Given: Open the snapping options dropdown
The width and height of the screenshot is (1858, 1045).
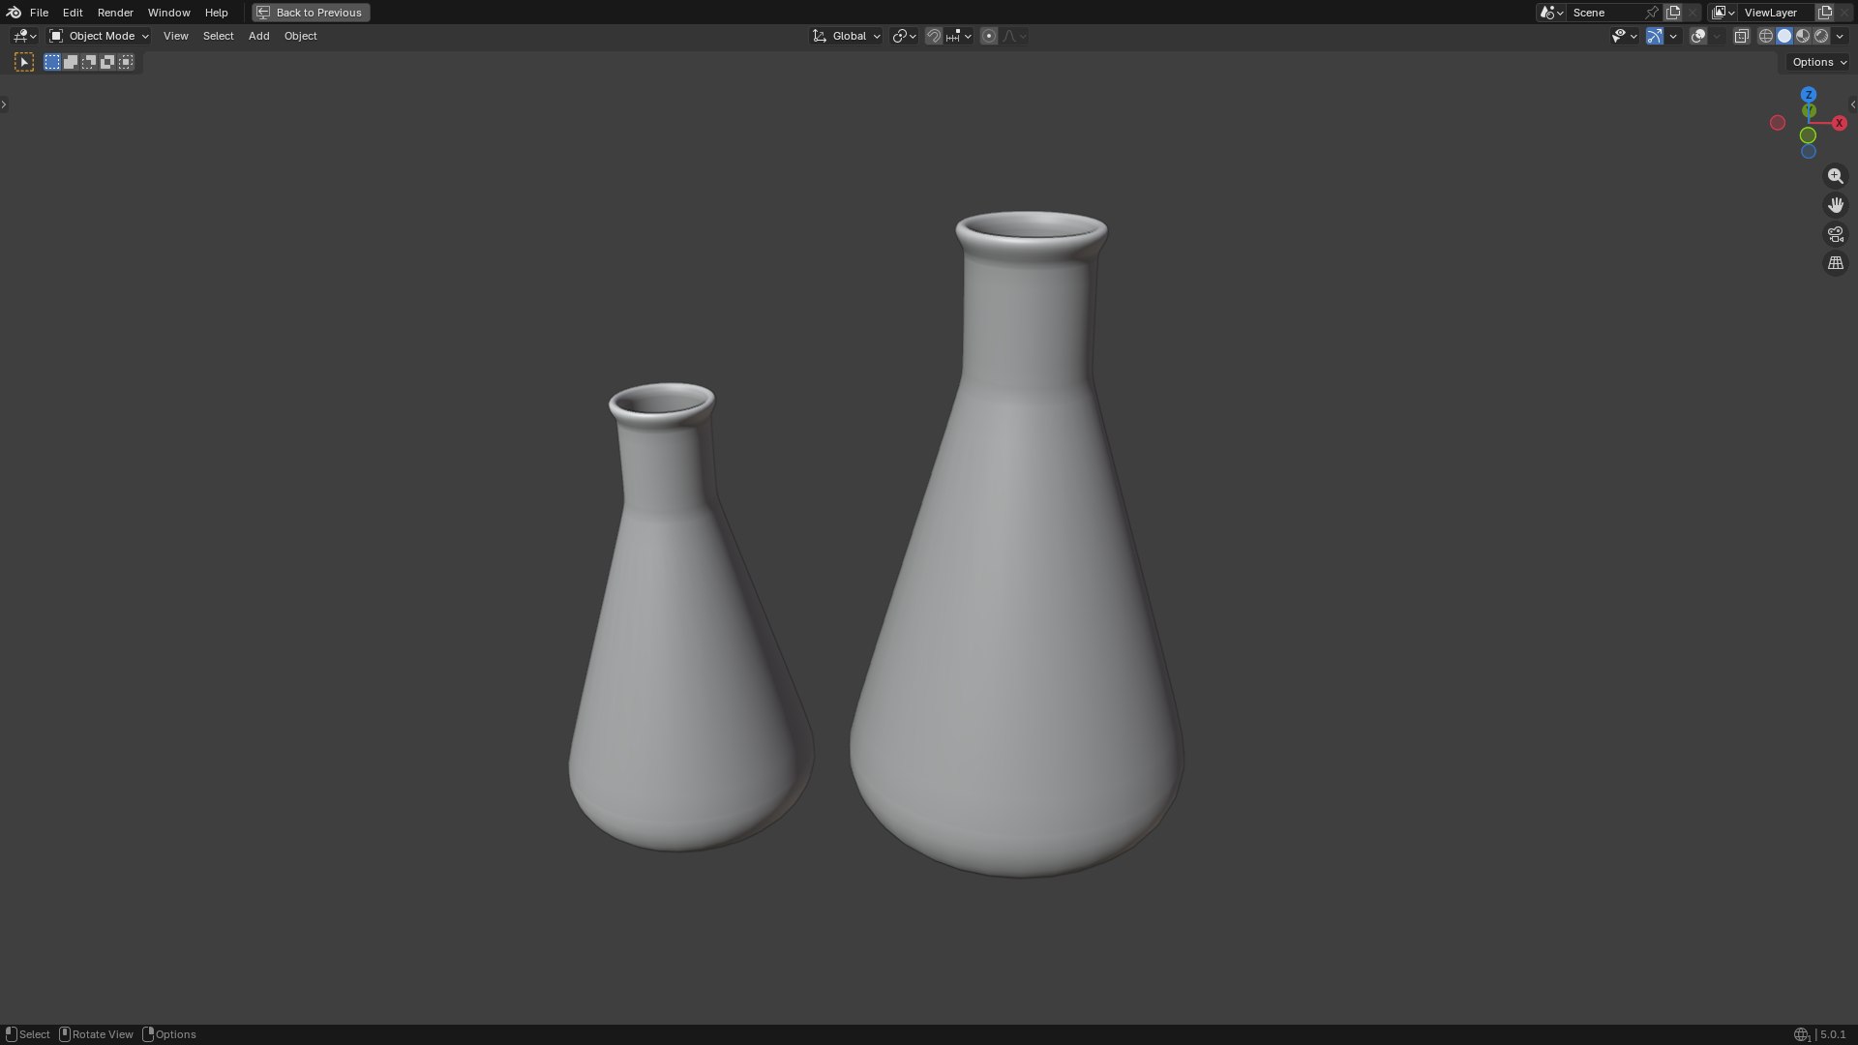Looking at the screenshot, I should pos(958,36).
